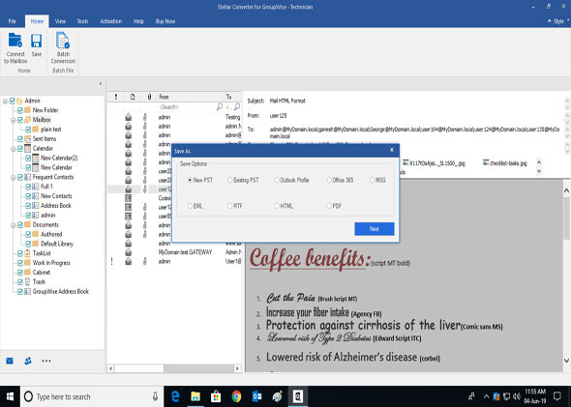Open the Tools ribbon tab
571x407 pixels.
point(82,21)
